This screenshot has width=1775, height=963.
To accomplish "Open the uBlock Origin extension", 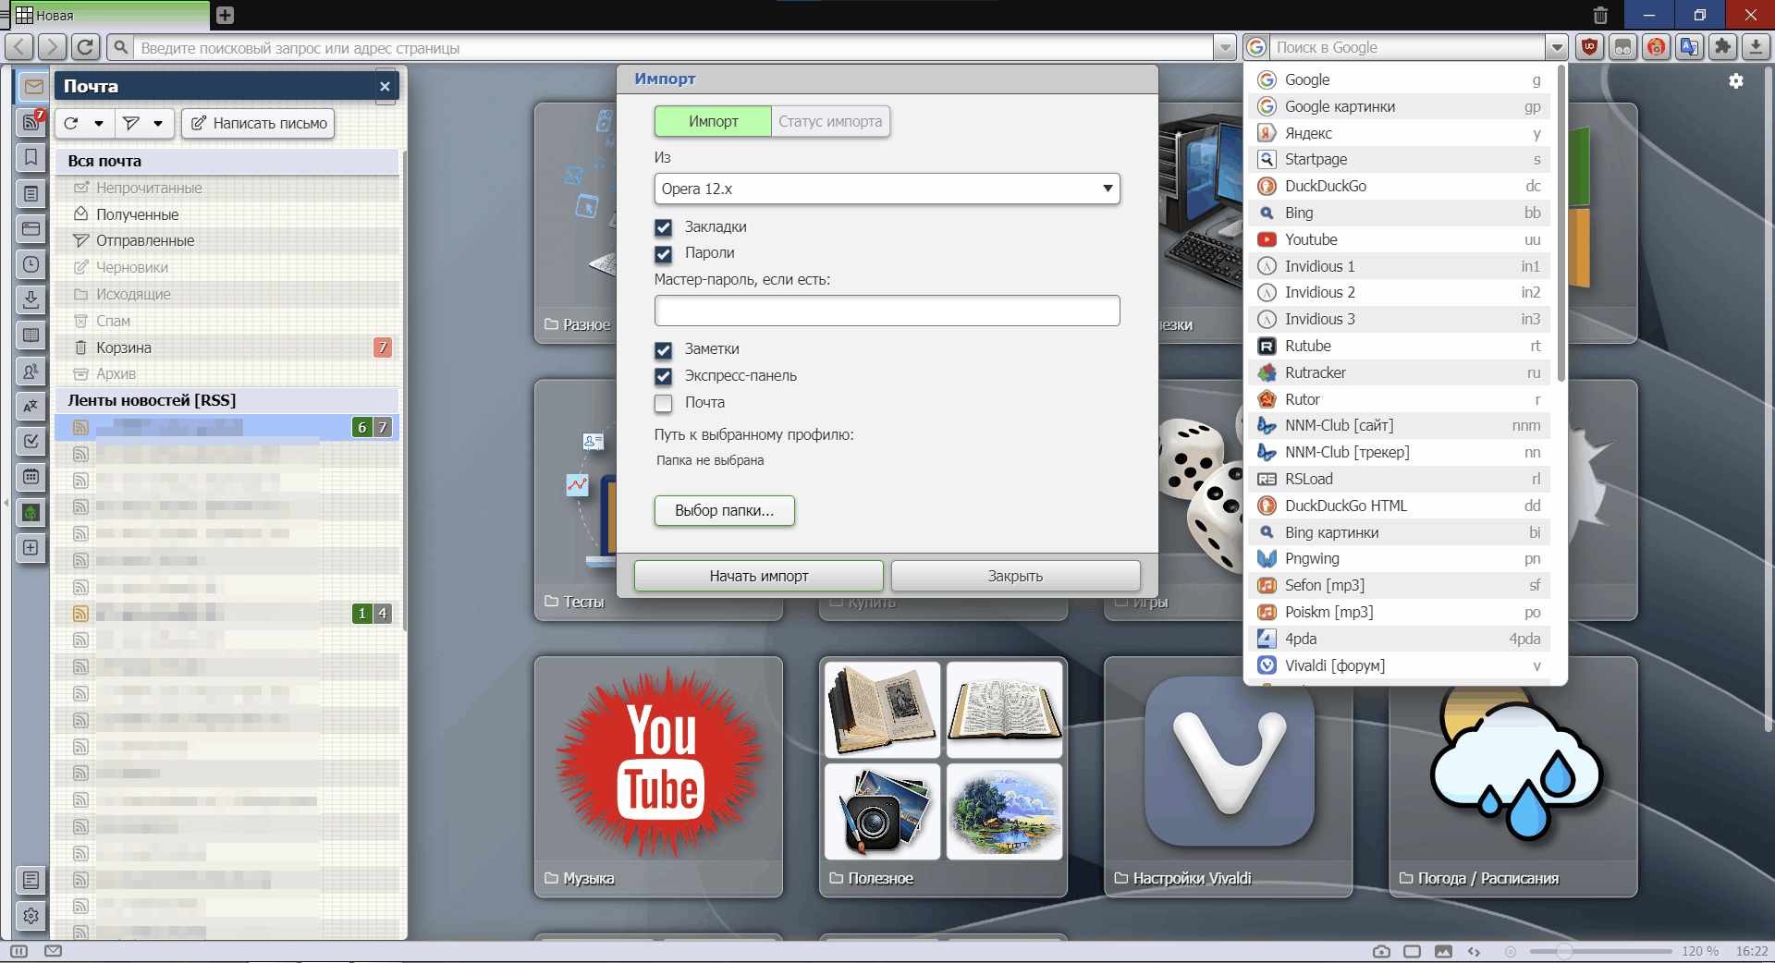I will click(1590, 47).
